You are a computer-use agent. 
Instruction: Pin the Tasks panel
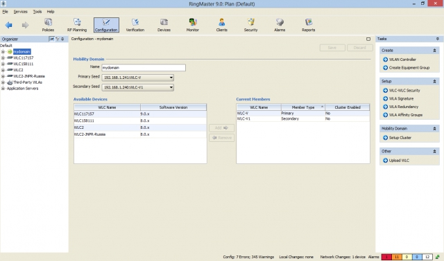point(438,39)
